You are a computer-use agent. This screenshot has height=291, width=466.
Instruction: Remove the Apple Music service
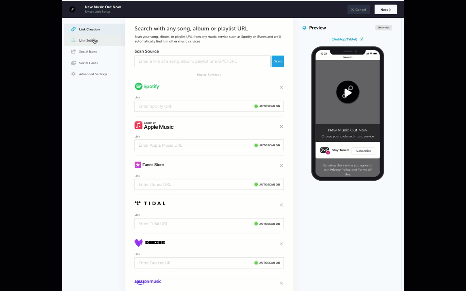click(x=282, y=127)
